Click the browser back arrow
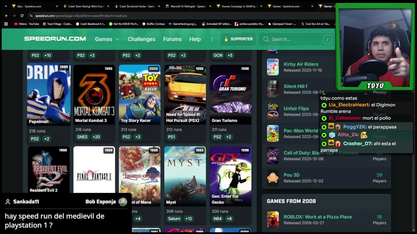417x234 pixels. point(6,16)
